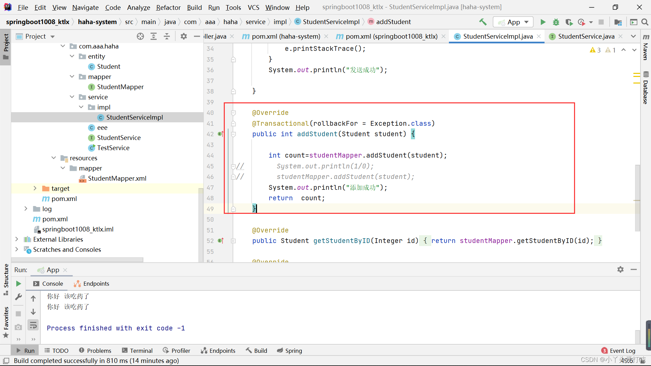
Task: Expand the target folder
Action: click(x=35, y=188)
